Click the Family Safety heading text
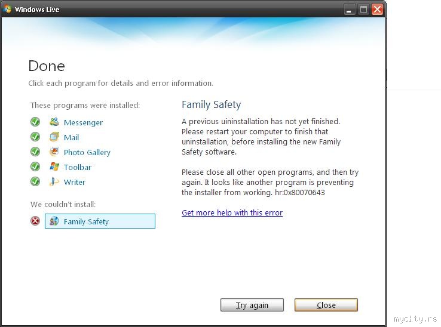Screen dimensions: 441x327 click(x=211, y=105)
